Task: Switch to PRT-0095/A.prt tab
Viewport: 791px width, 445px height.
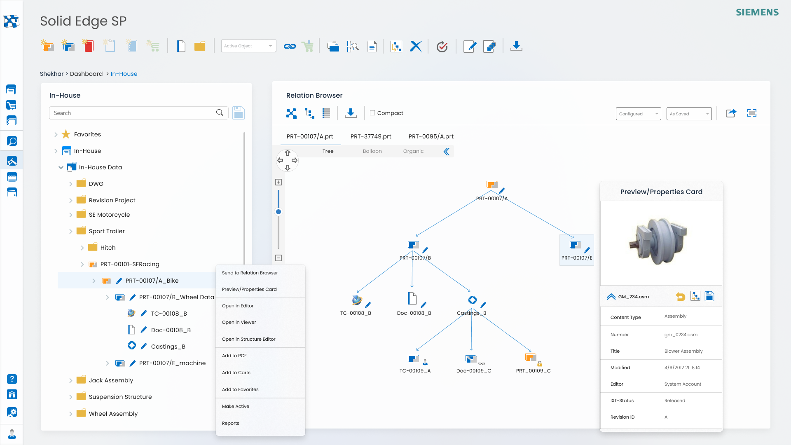Action: [x=431, y=136]
